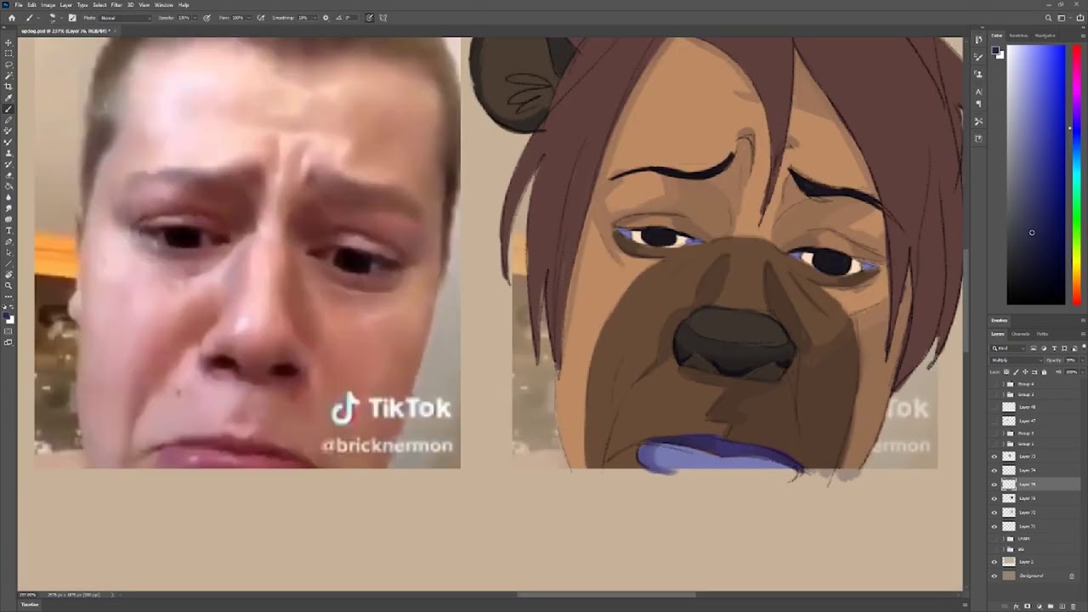Screen dimensions: 1088x612
Task: Open search icon at top right
Action: click(1048, 18)
